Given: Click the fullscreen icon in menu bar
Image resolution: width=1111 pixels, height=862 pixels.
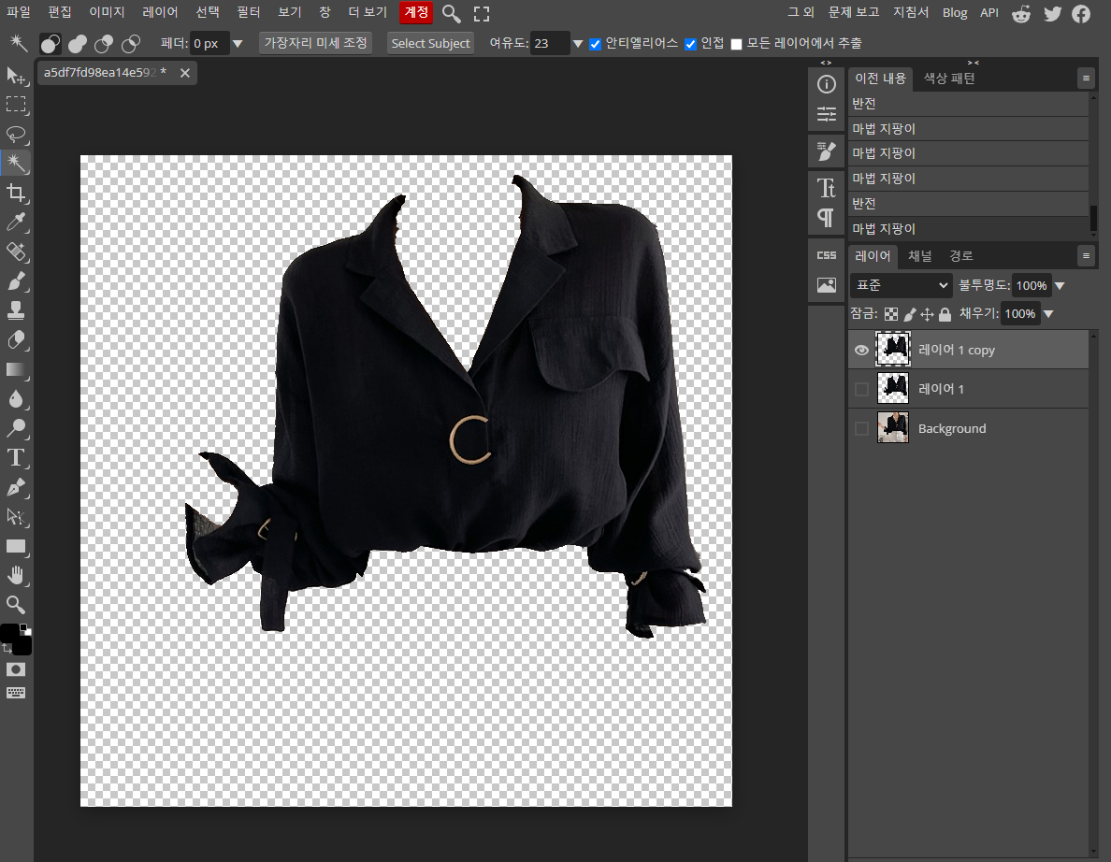Looking at the screenshot, I should [482, 13].
